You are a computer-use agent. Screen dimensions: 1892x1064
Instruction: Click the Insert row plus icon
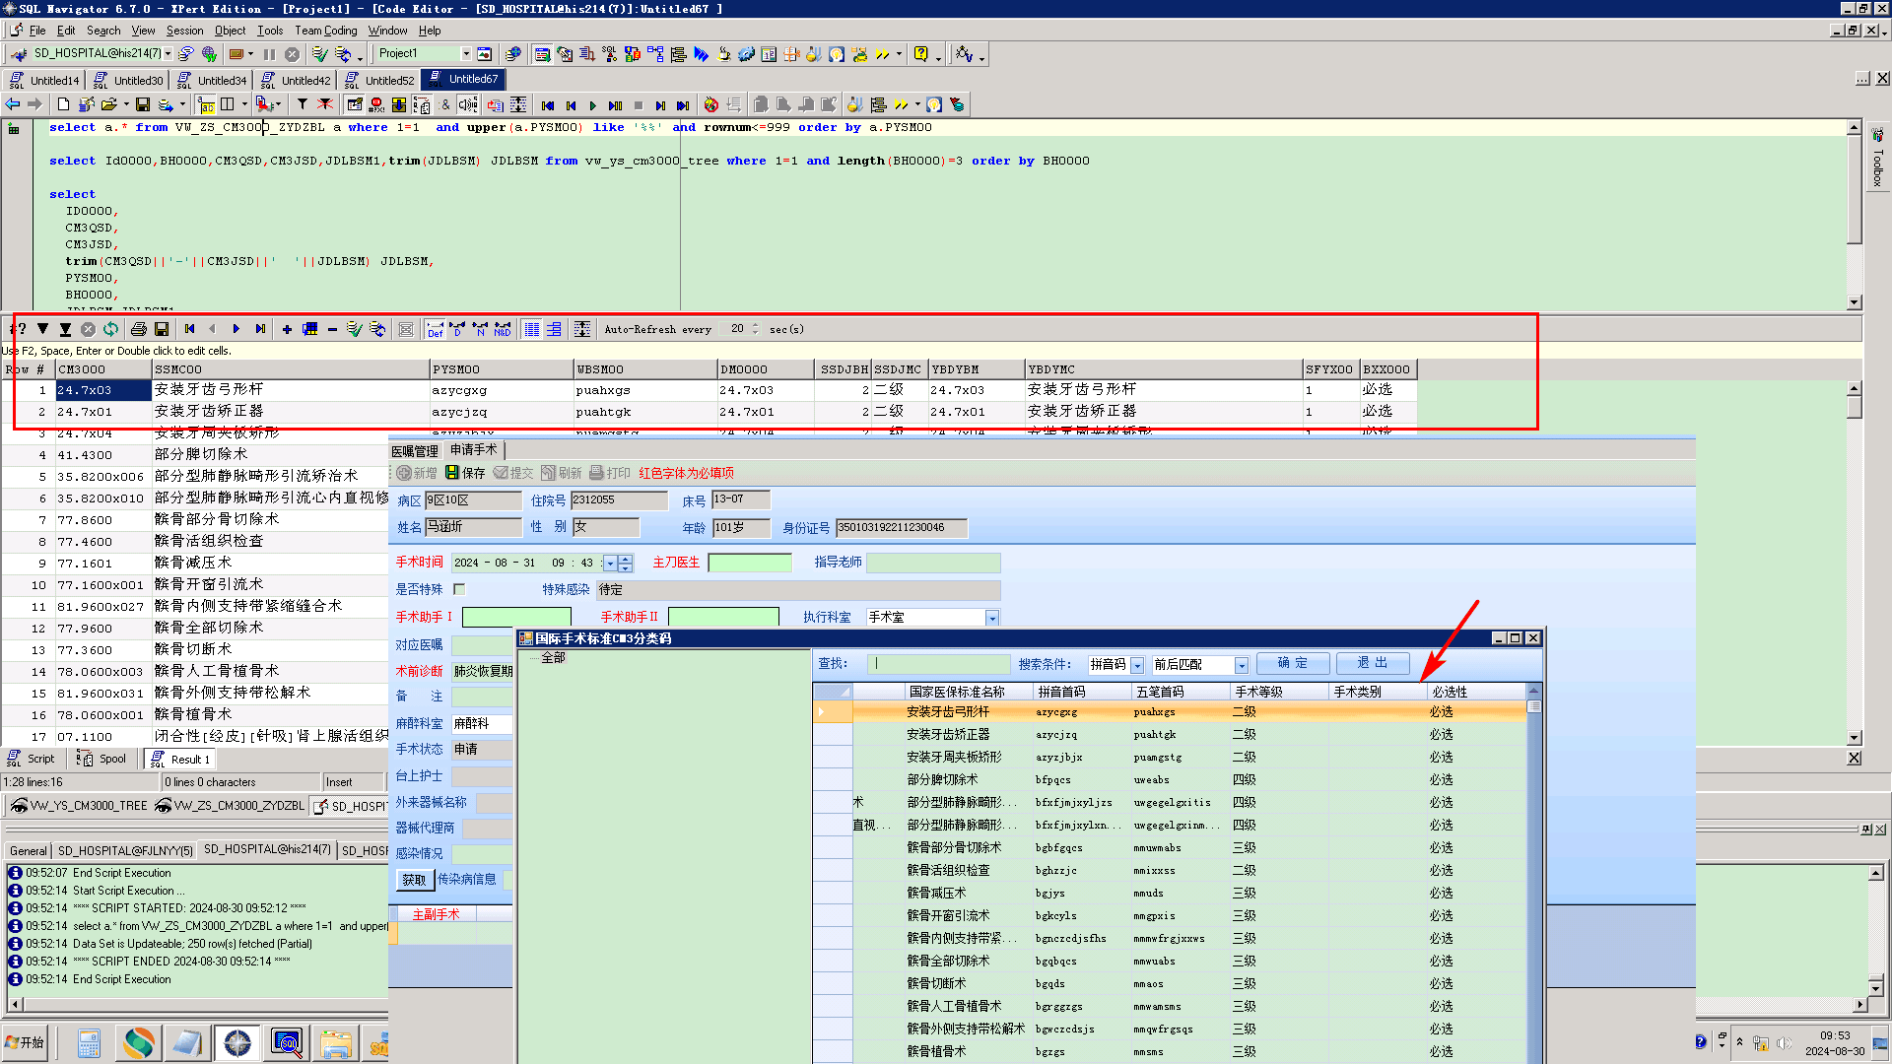click(287, 329)
